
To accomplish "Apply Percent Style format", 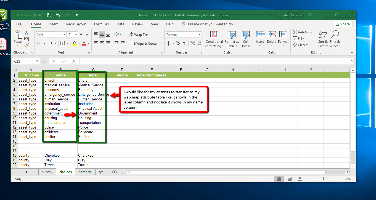I will click(178, 43).
